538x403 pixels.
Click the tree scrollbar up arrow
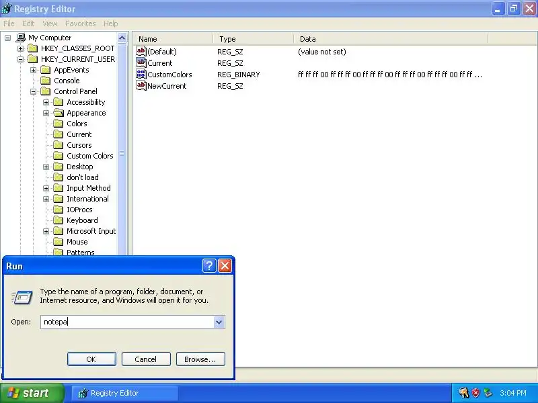pyautogui.click(x=122, y=38)
